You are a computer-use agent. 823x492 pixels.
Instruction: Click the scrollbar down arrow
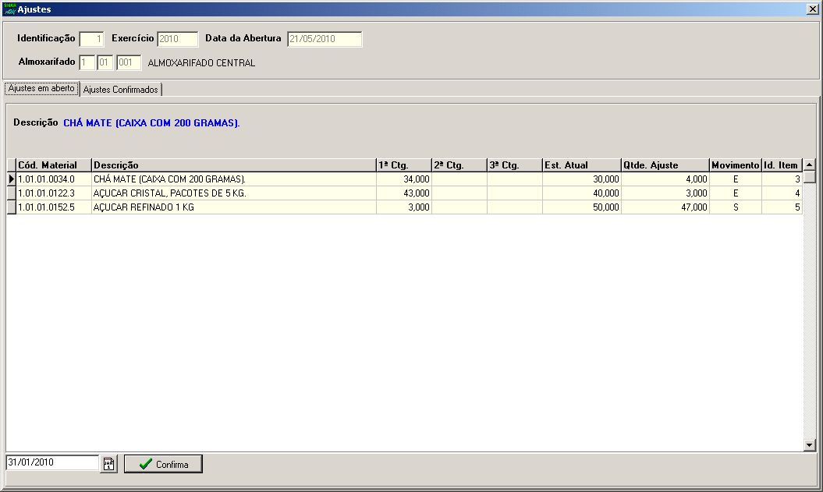point(810,445)
